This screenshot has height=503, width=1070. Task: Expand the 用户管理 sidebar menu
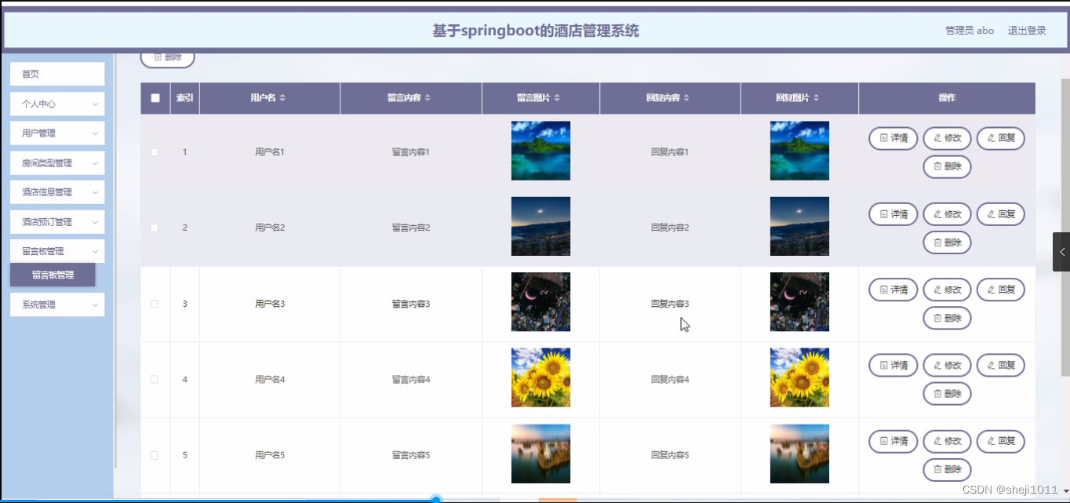click(x=56, y=133)
